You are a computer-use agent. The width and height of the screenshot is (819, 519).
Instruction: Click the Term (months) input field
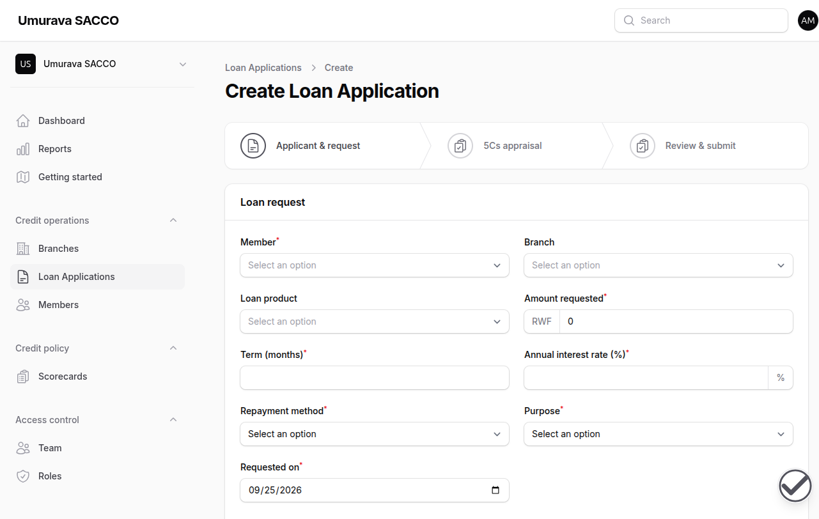(375, 378)
